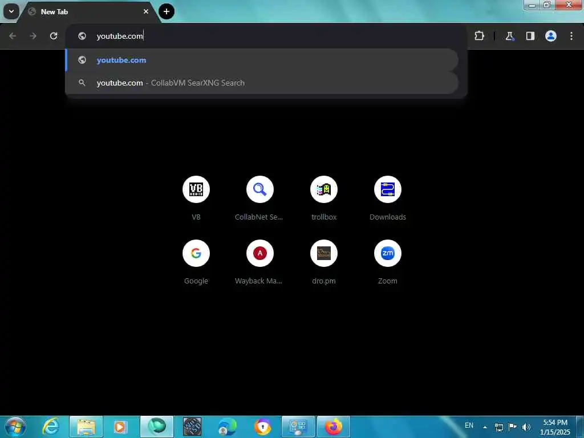Go back to previous page
This screenshot has height=438, width=584.
13,36
